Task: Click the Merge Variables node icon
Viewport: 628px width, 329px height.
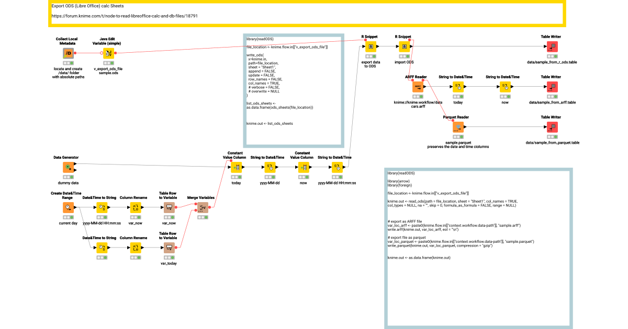Action: coord(203,207)
